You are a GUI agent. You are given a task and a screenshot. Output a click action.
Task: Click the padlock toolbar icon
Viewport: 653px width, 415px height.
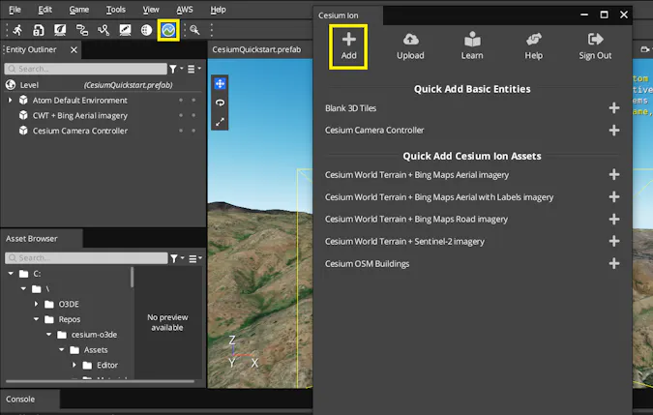[39, 30]
